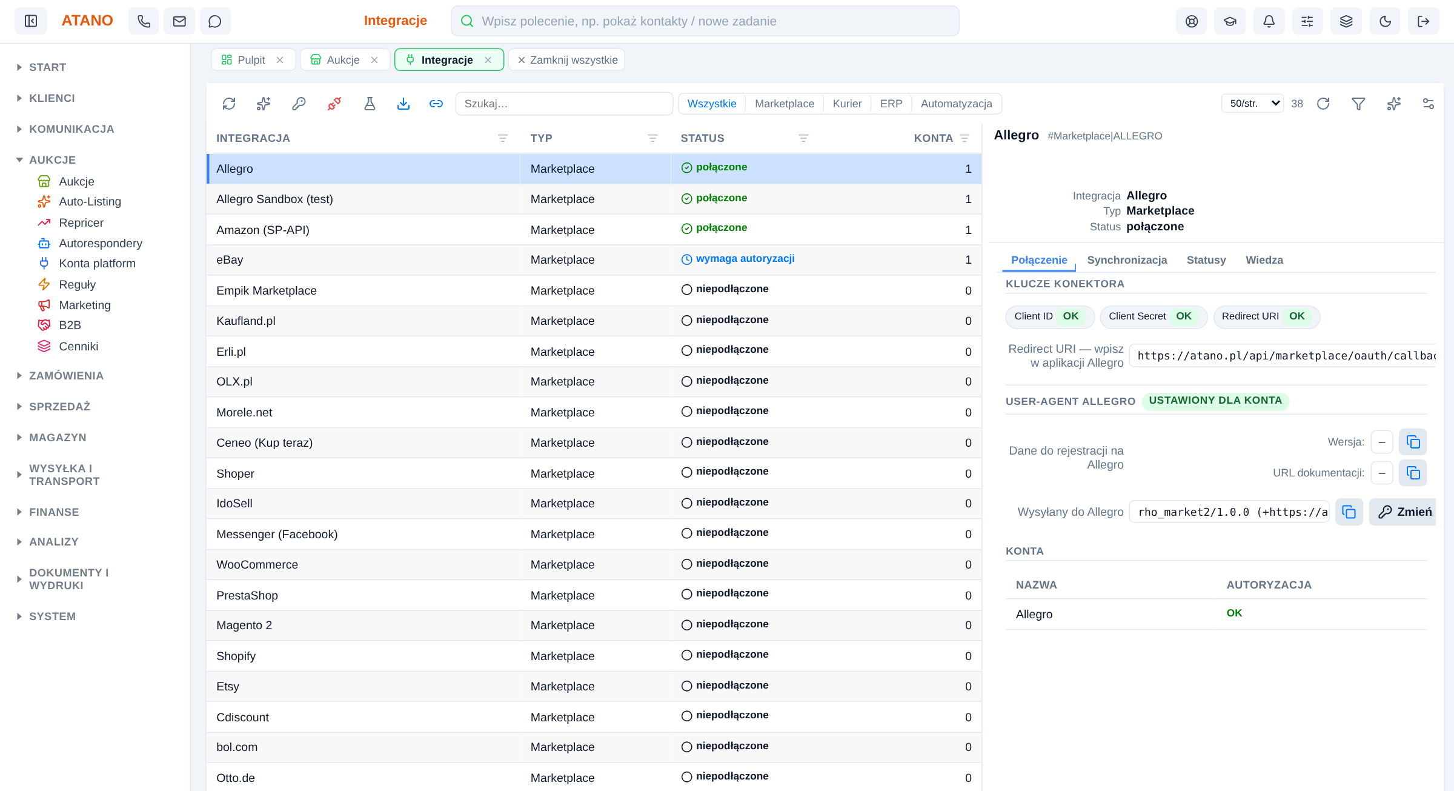1454x791 pixels.
Task: Expand the FINANSE sidebar section
Action: (x=55, y=512)
